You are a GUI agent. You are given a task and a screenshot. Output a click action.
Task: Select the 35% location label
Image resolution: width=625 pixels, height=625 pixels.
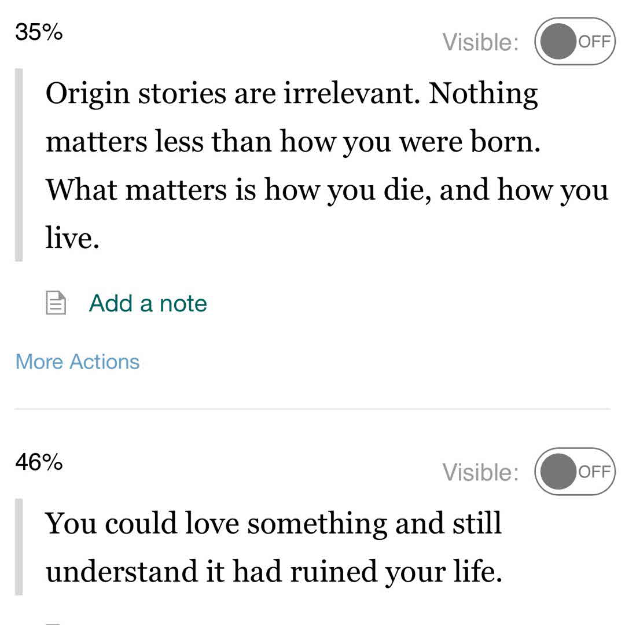click(x=39, y=32)
